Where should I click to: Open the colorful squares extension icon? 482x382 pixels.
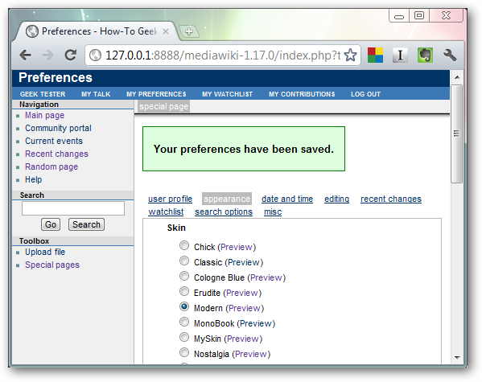[375, 55]
